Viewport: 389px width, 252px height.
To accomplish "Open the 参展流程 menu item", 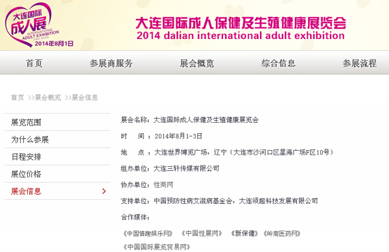I will [x=359, y=63].
